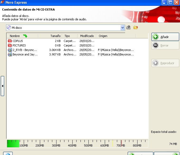Click the 74 MB total used value
180x155 pixels.
coord(173,144)
